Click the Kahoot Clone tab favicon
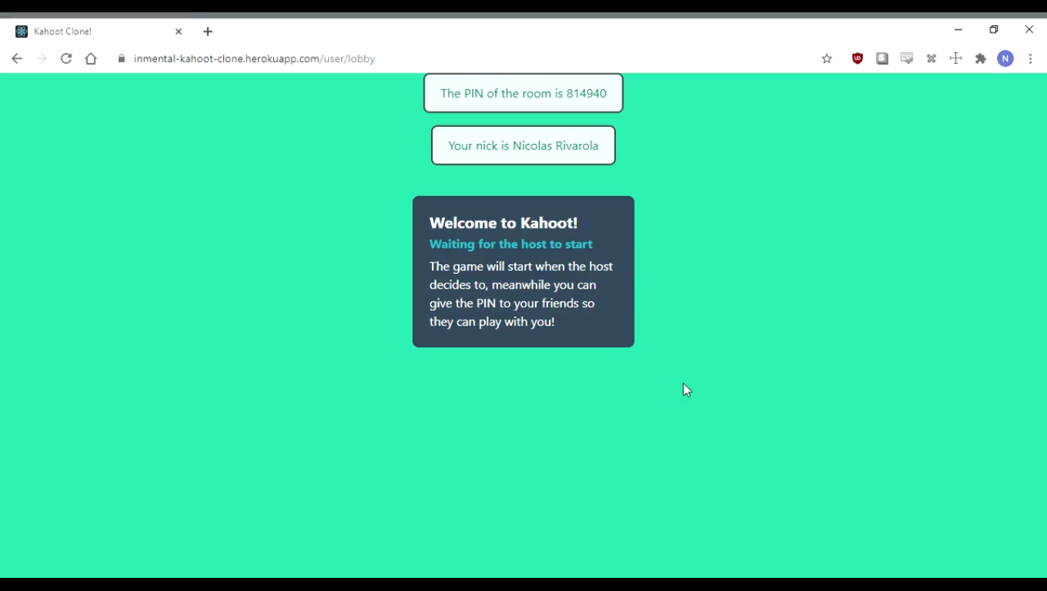This screenshot has width=1047, height=591. click(x=22, y=32)
